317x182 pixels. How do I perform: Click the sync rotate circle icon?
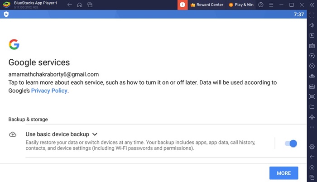pos(312,66)
